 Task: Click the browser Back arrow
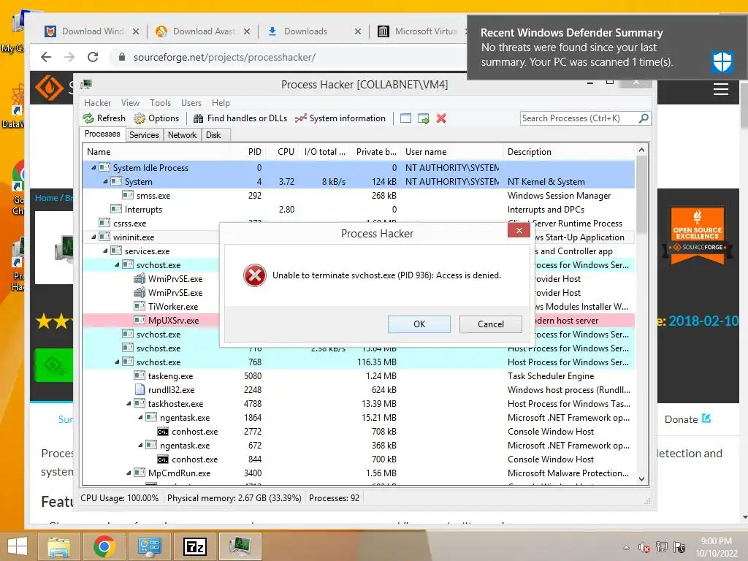tap(46, 57)
